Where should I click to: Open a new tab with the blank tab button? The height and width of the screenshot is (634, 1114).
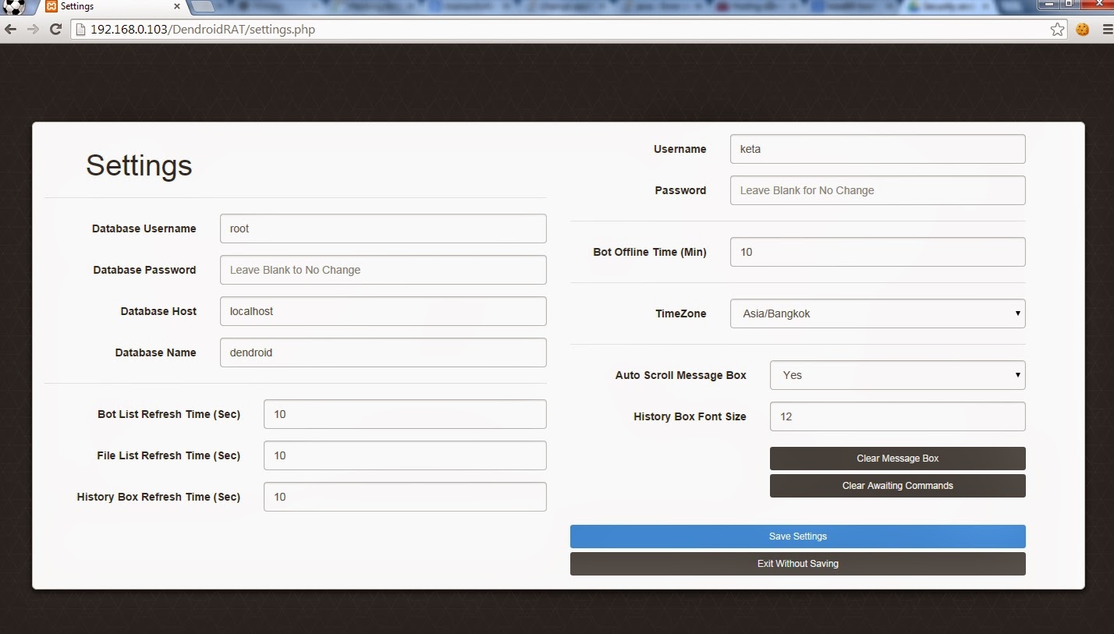(203, 7)
